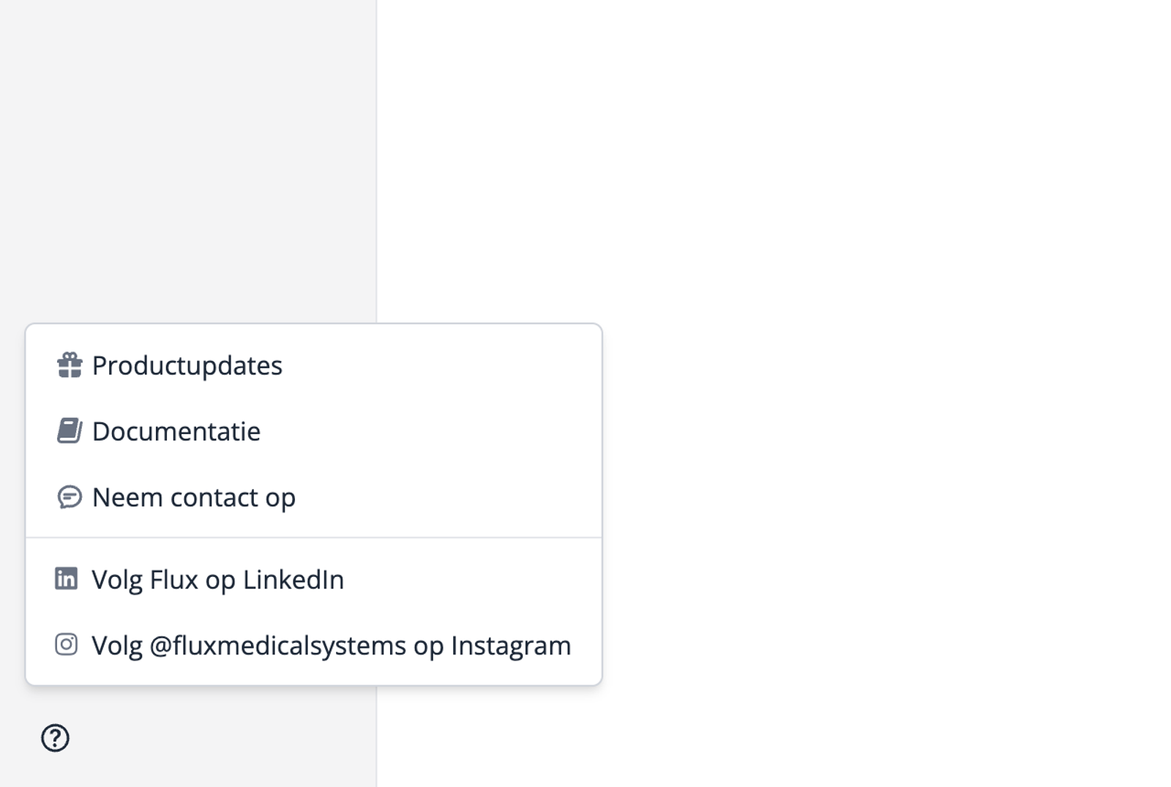Open the help menu via the circled question mark
This screenshot has width=1171, height=787.
[x=54, y=739]
